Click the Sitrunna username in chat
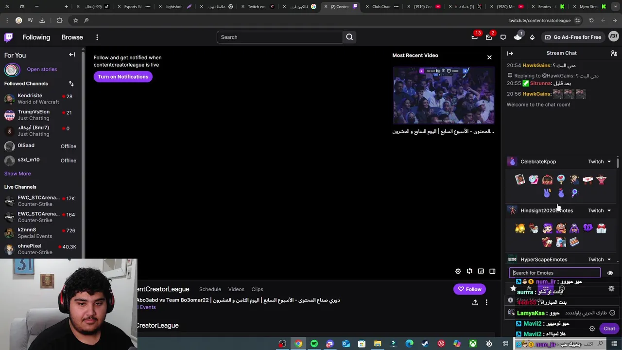The width and height of the screenshot is (622, 350). coord(540,83)
